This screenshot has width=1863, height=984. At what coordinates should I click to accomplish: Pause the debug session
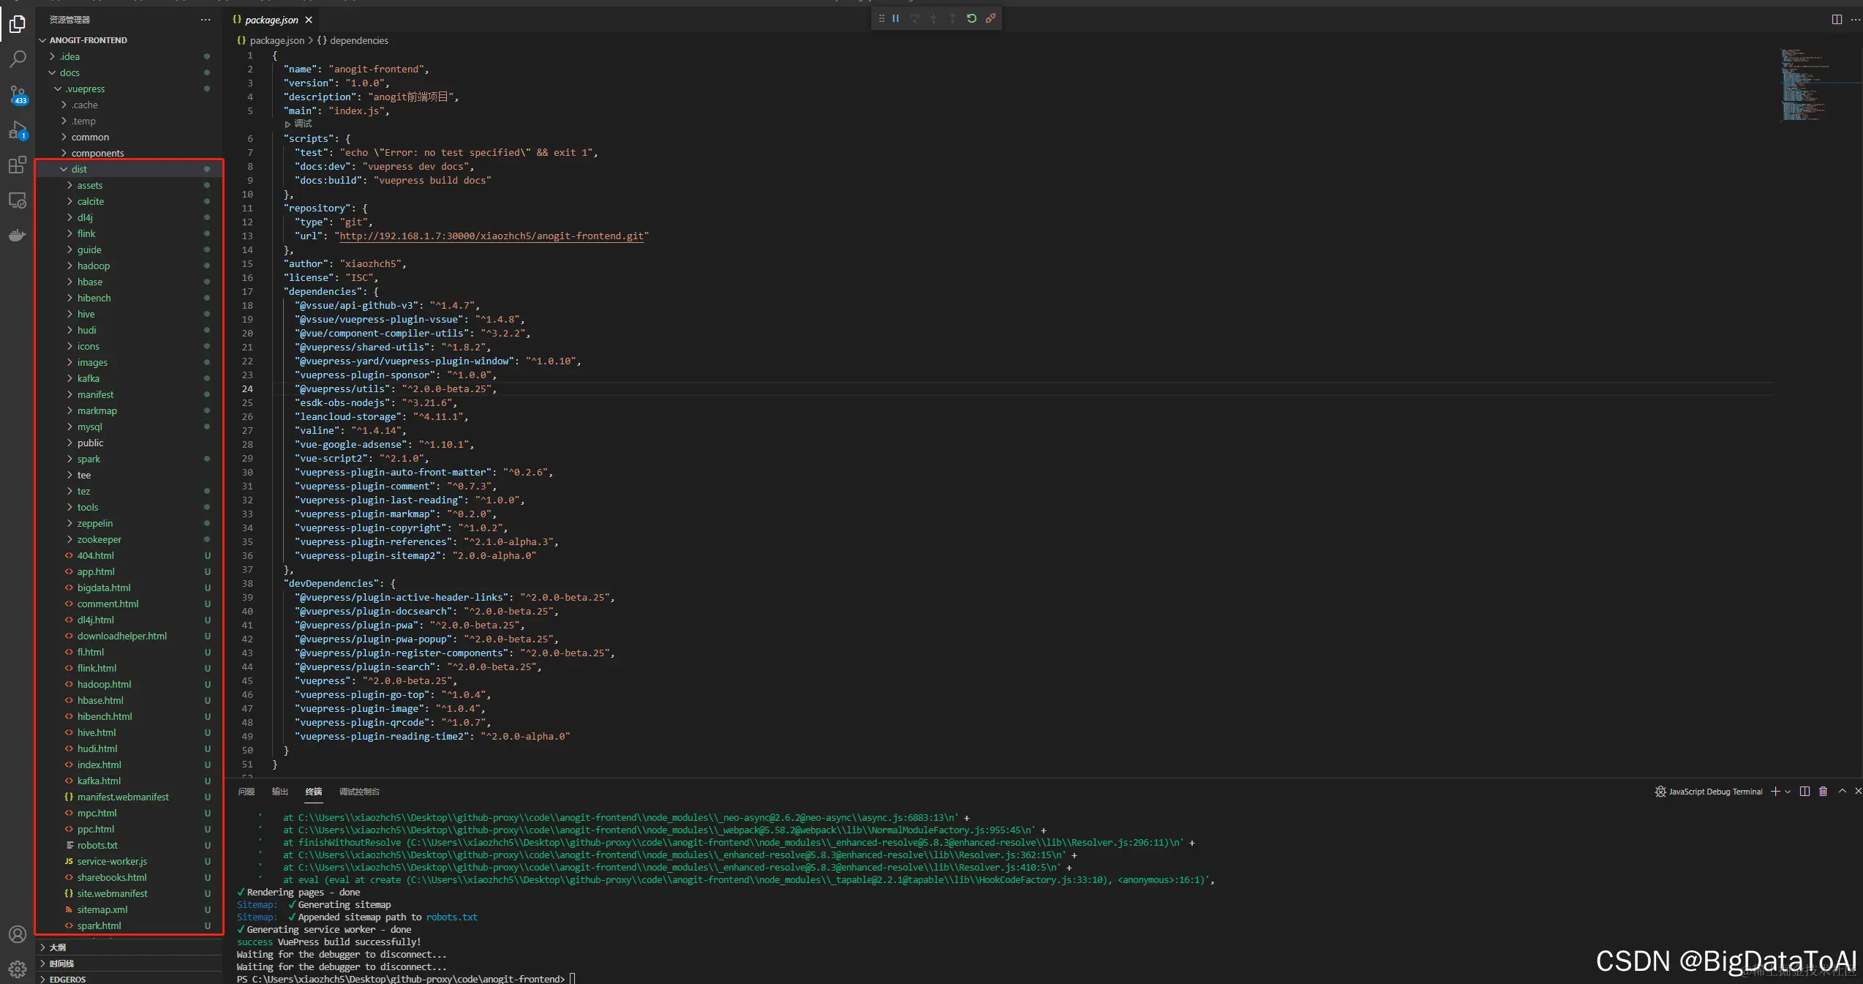(895, 18)
